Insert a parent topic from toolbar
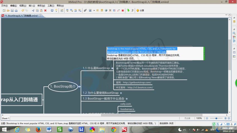The image size is (237, 133). coord(80,10)
